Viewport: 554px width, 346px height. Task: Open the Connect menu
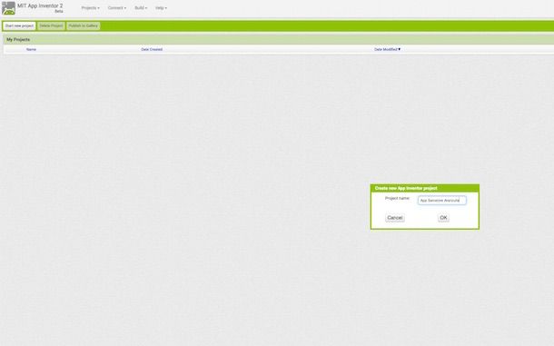click(x=117, y=8)
